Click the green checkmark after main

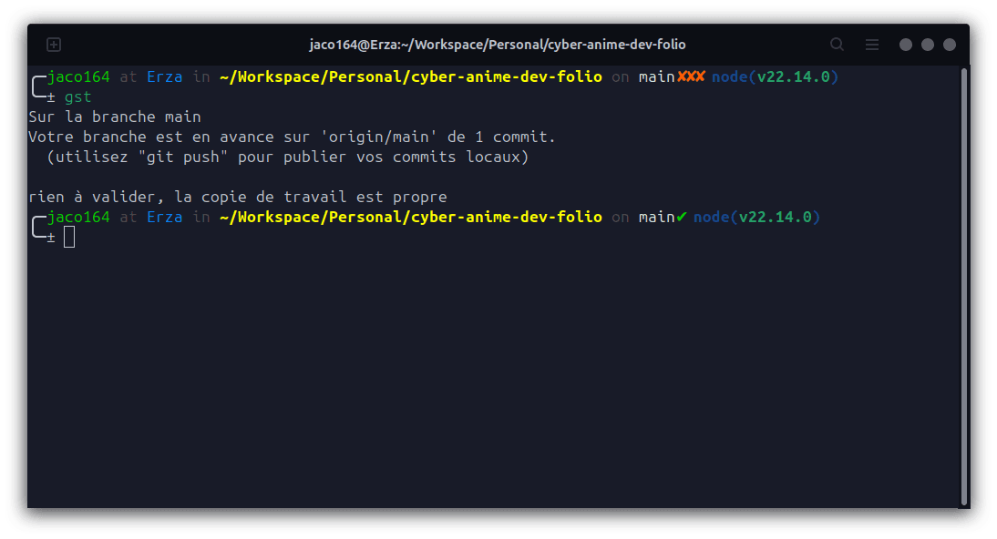pyautogui.click(x=682, y=217)
